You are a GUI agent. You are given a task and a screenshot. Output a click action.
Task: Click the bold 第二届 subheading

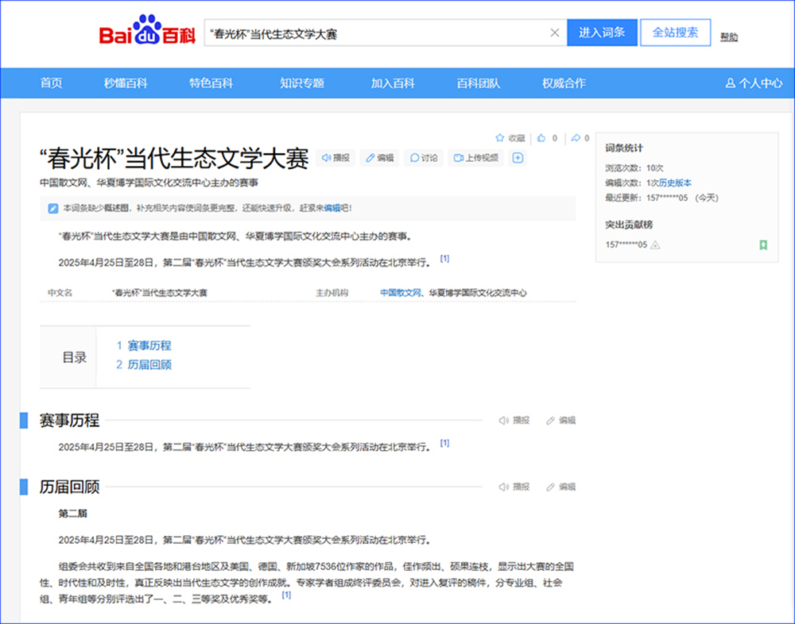(72, 514)
